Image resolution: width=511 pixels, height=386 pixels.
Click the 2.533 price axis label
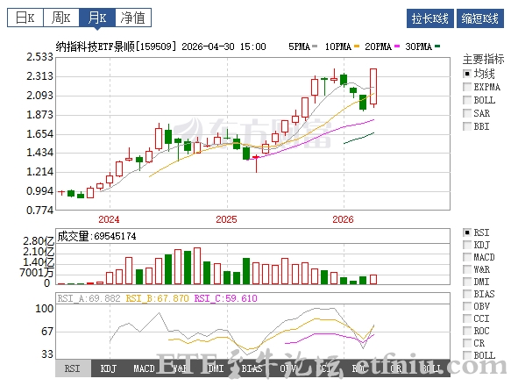(x=39, y=57)
